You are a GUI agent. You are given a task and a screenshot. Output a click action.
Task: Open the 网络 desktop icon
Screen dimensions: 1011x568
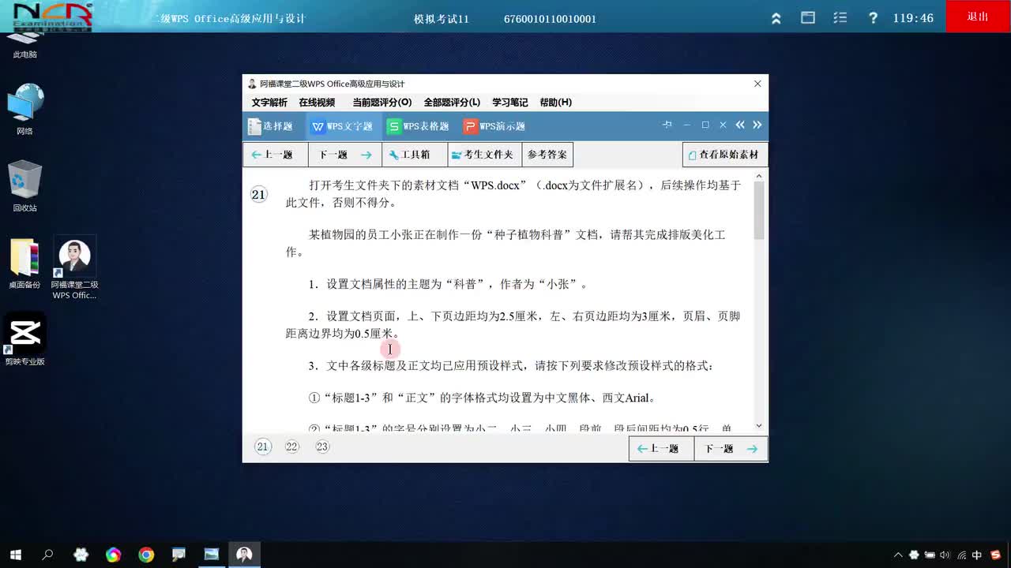(x=24, y=110)
